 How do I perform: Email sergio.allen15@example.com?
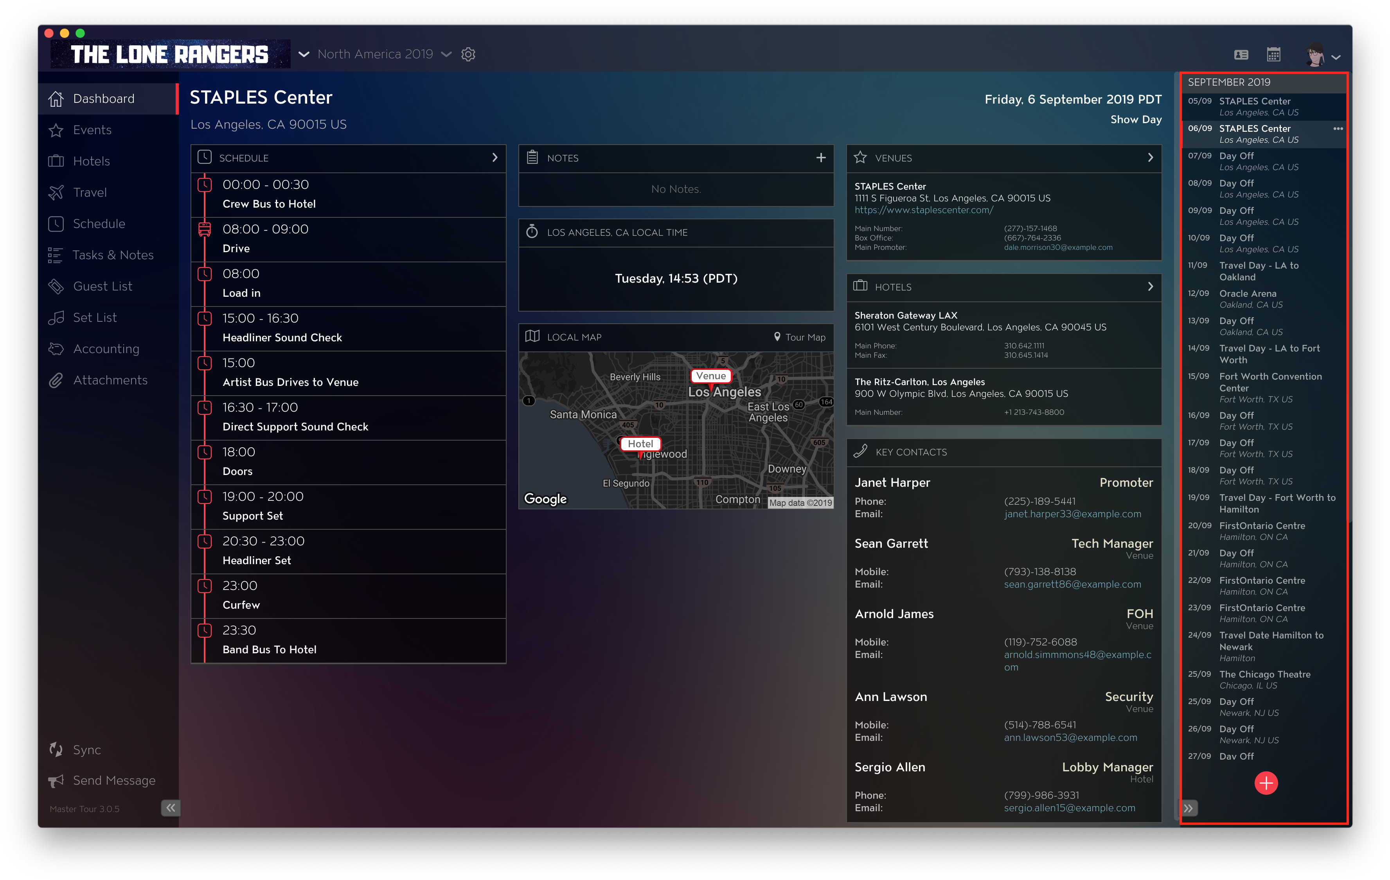click(x=1069, y=808)
